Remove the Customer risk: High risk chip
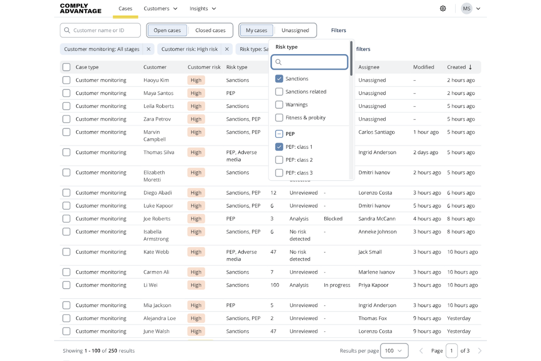Screen dimensions: 541x361 click(227, 49)
